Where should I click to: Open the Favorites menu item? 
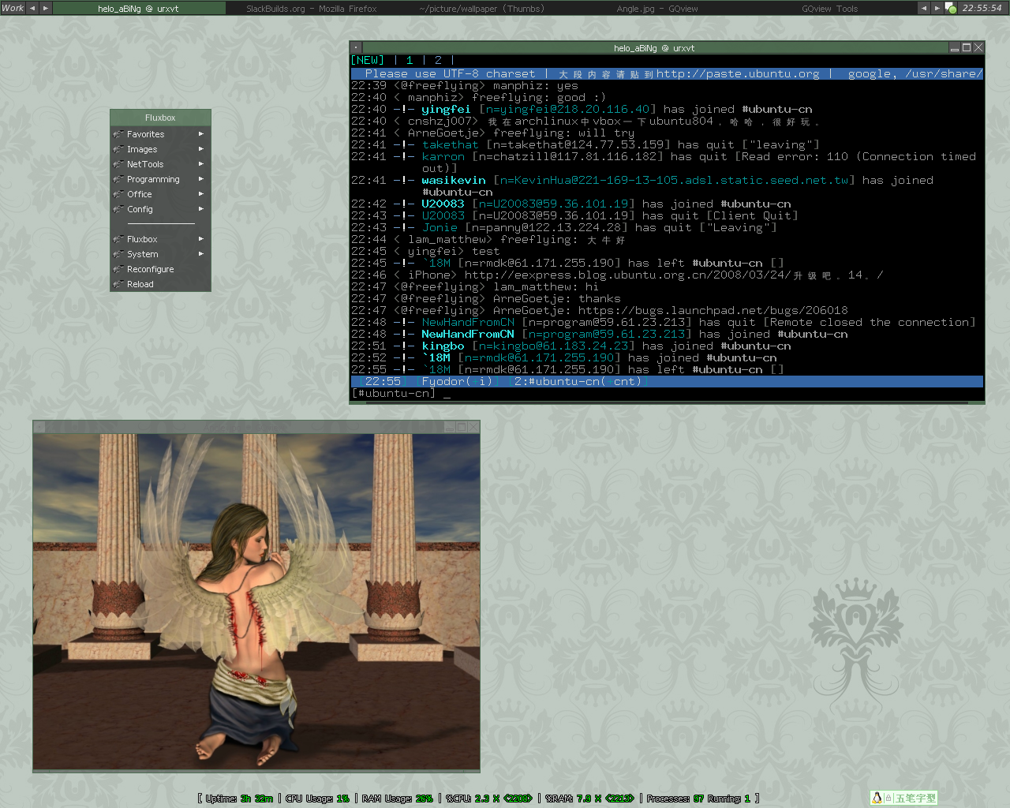(160, 134)
